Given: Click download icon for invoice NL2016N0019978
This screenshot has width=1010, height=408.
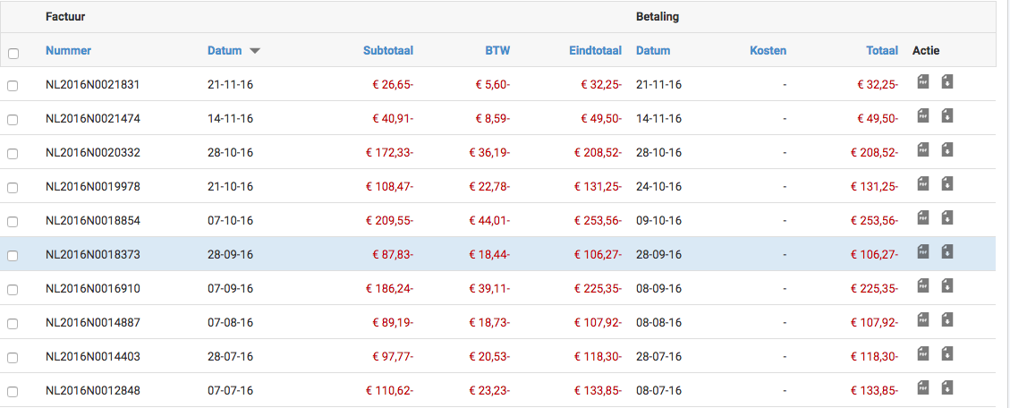Looking at the screenshot, I should [946, 183].
